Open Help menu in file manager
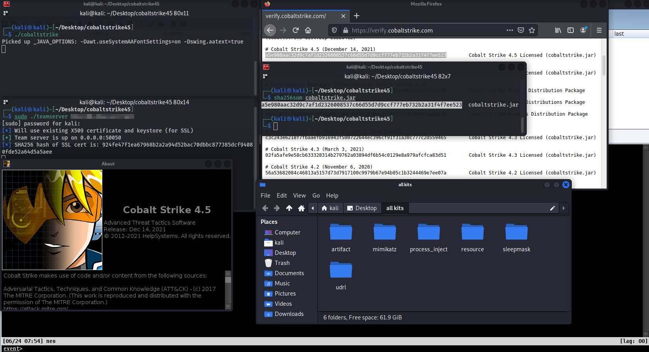The height and width of the screenshot is (352, 649). [x=332, y=196]
